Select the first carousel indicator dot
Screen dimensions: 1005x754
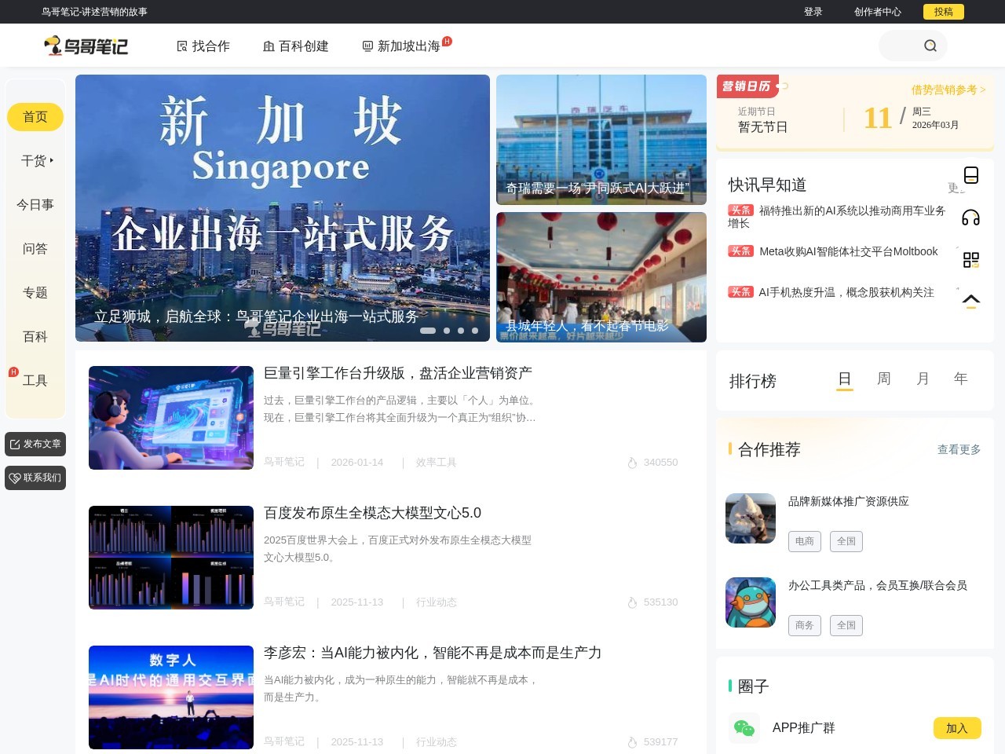point(428,331)
